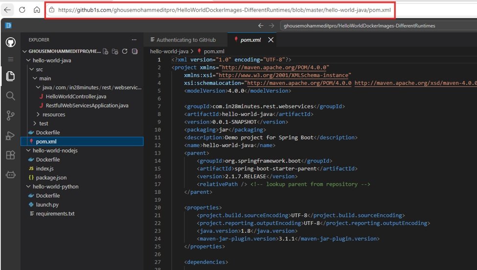Open the Extensions view icon

click(x=11, y=155)
